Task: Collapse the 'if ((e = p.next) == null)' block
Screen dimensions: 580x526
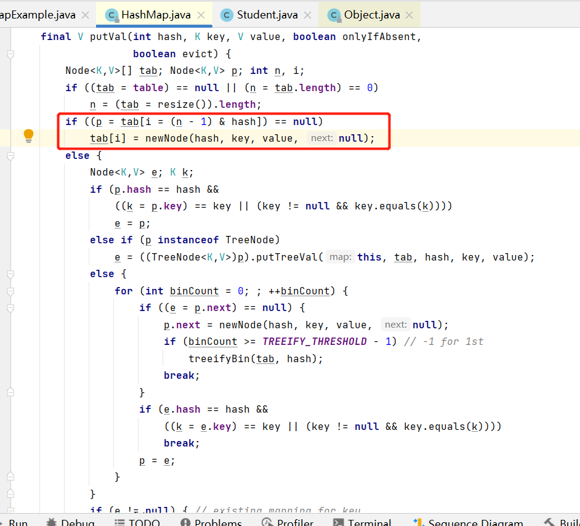Action: tap(10, 308)
